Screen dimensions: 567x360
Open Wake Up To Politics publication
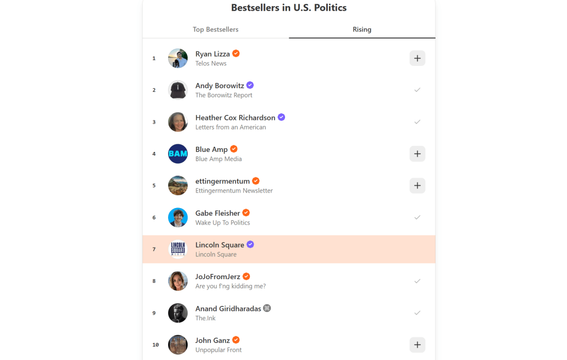(223, 223)
